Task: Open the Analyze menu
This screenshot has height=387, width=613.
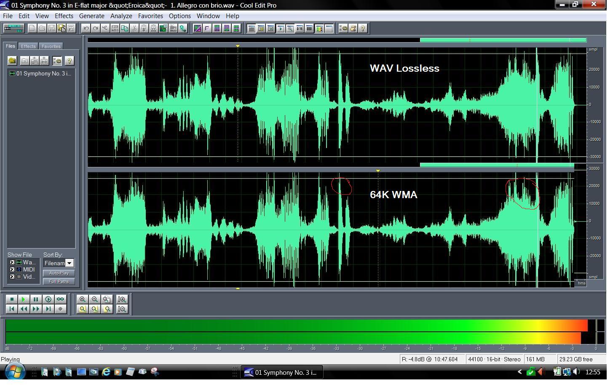Action: click(x=122, y=16)
